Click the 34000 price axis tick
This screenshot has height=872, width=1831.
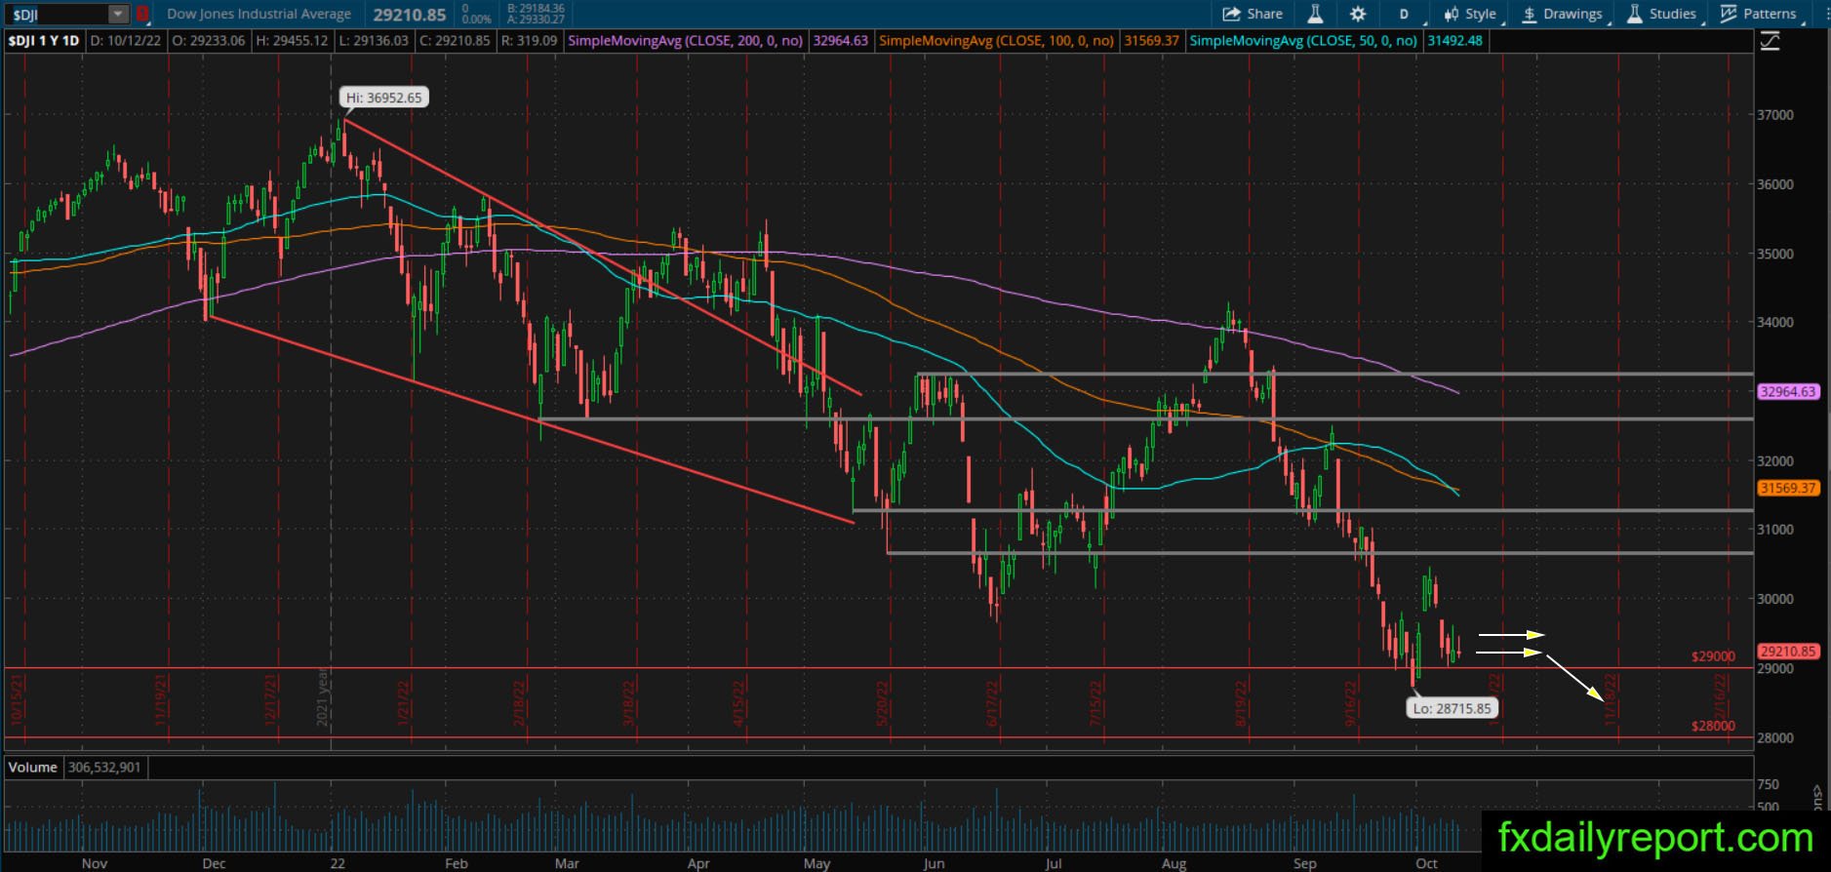coord(1776,323)
